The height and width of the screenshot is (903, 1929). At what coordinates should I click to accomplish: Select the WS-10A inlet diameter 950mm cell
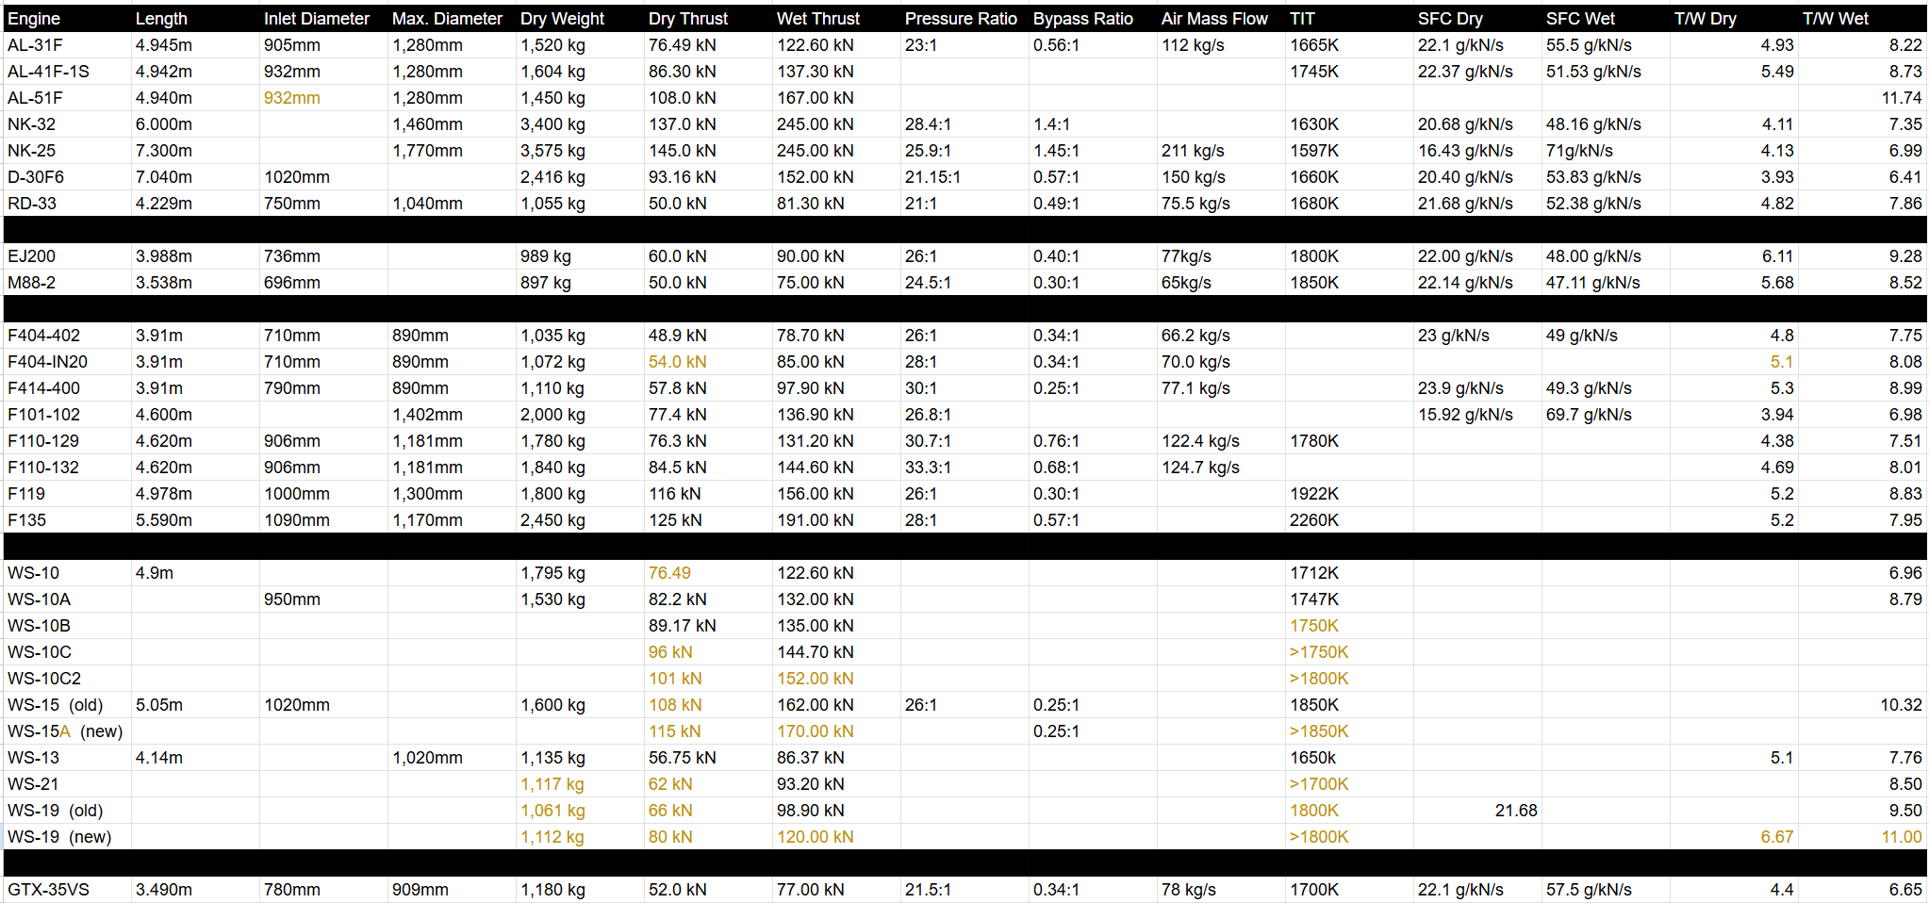tap(291, 599)
